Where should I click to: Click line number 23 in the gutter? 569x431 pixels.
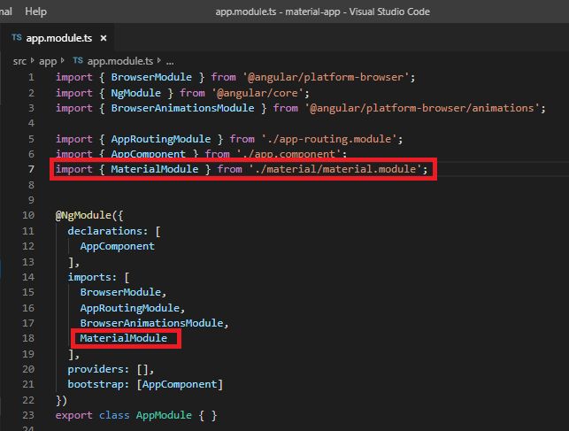pyautogui.click(x=28, y=415)
